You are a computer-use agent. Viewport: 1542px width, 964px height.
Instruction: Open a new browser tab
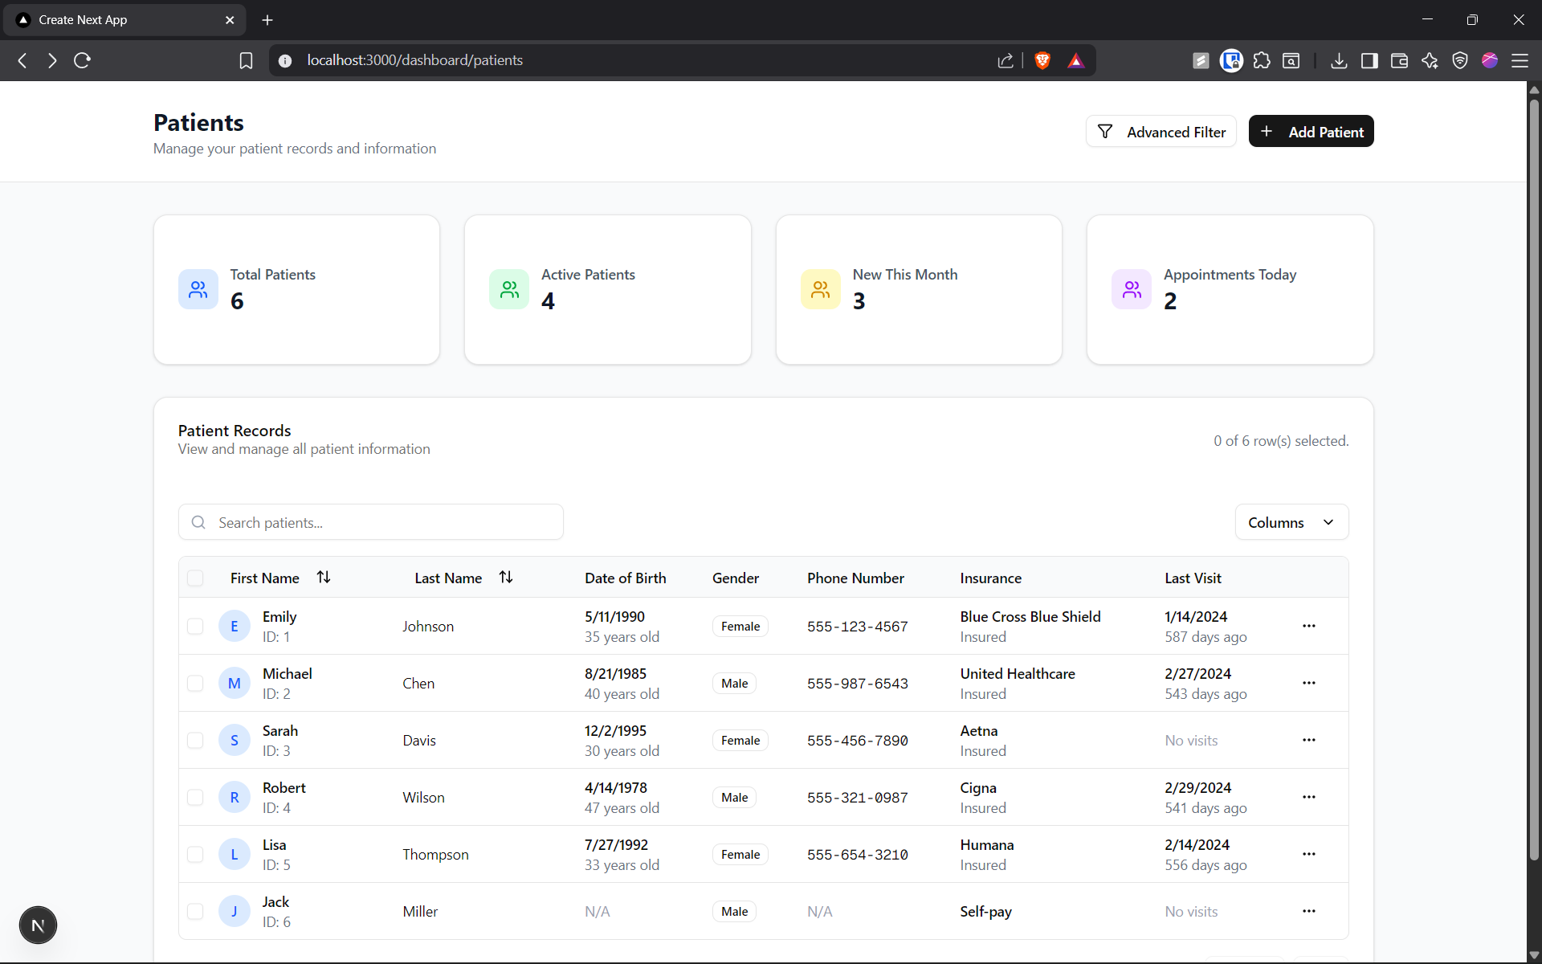(267, 20)
